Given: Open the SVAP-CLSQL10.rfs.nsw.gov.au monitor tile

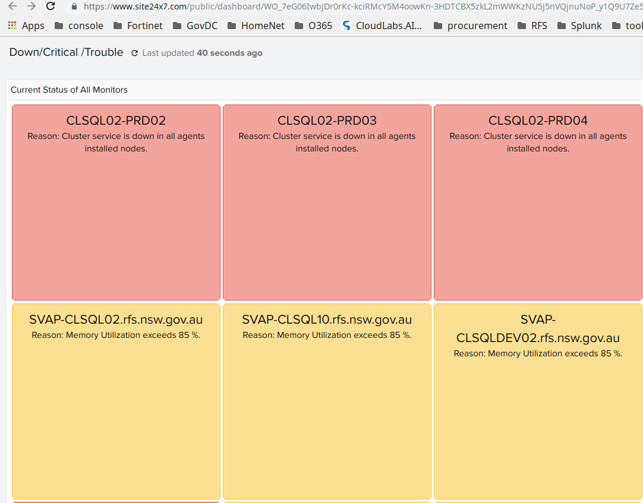Looking at the screenshot, I should (327, 401).
